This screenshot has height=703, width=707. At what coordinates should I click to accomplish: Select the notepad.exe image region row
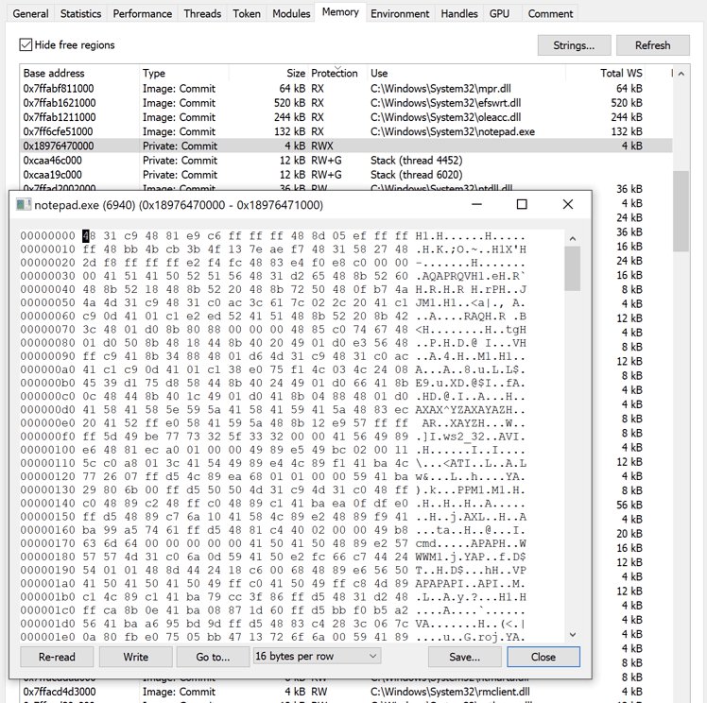coord(345,131)
